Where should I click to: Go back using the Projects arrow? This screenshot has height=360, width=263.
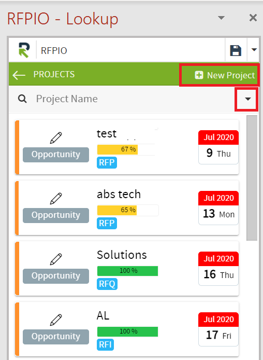tap(19, 75)
